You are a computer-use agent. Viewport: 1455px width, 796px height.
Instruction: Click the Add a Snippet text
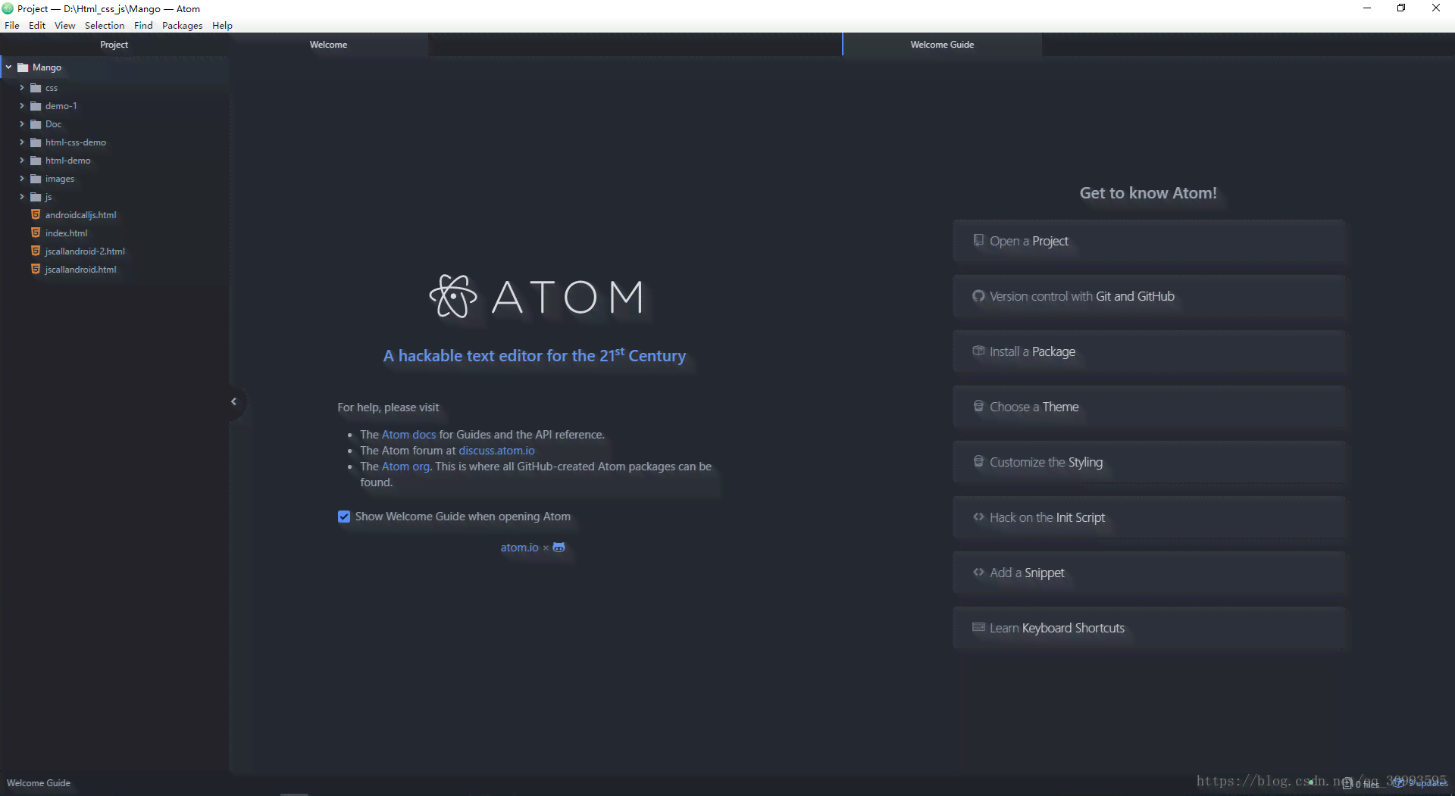[1027, 573]
